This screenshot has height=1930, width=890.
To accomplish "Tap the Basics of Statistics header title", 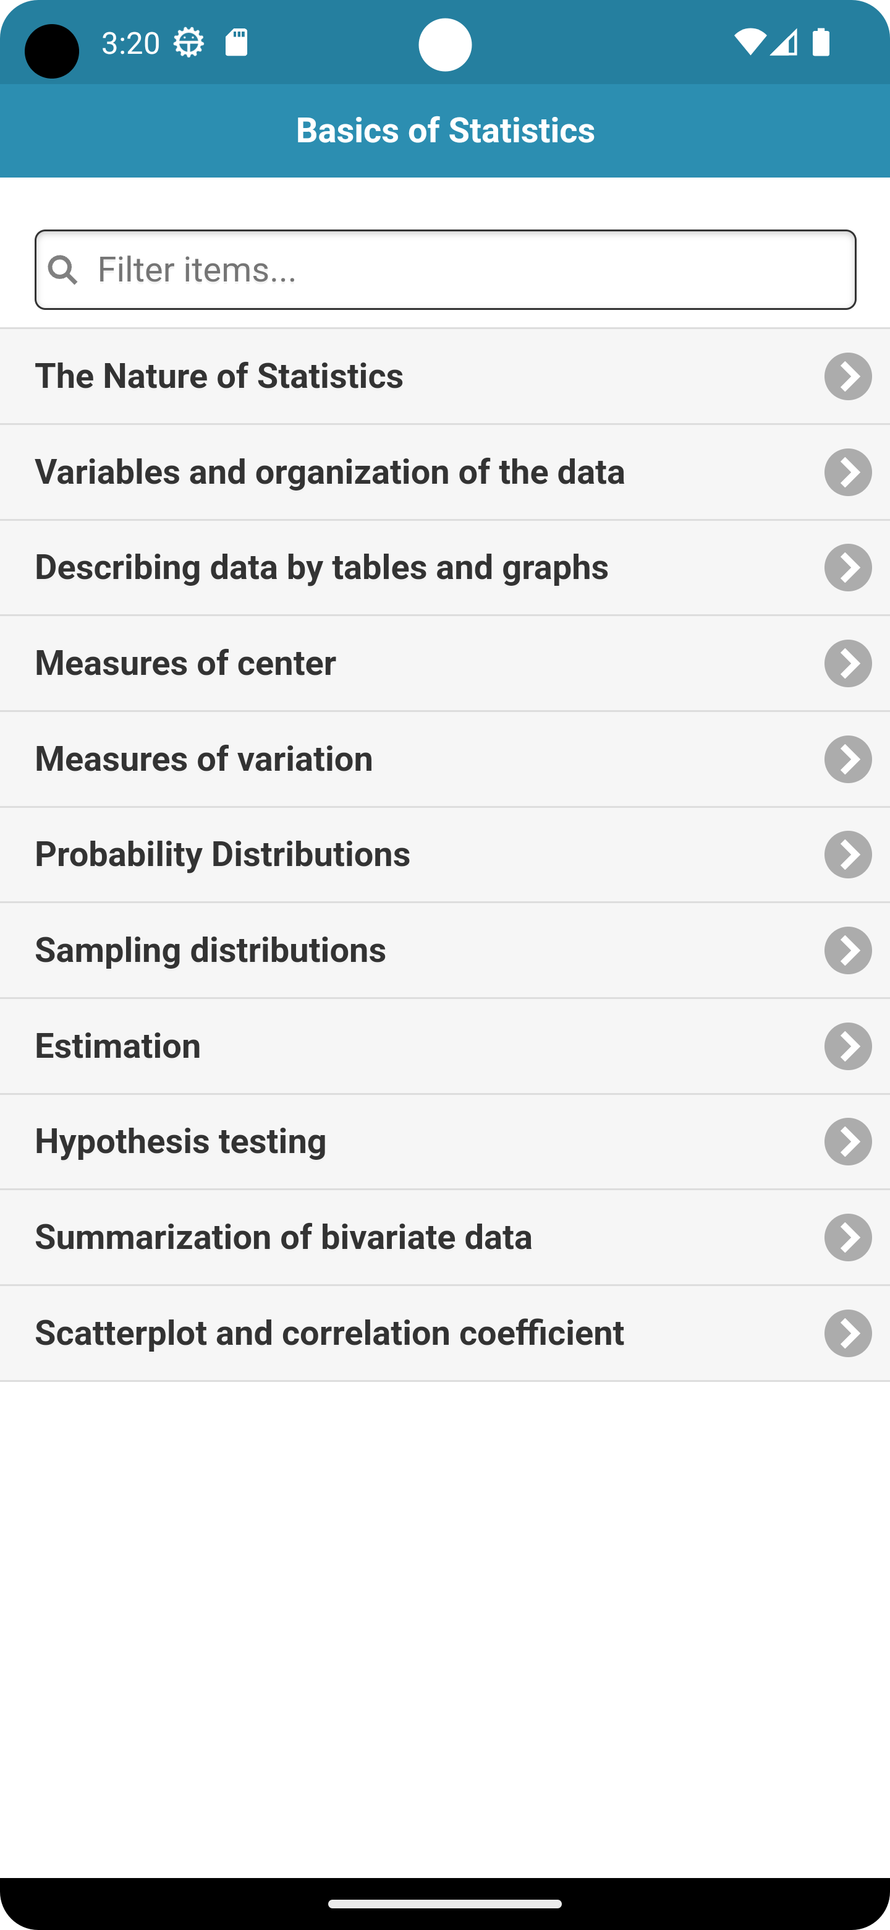I will [x=446, y=131].
